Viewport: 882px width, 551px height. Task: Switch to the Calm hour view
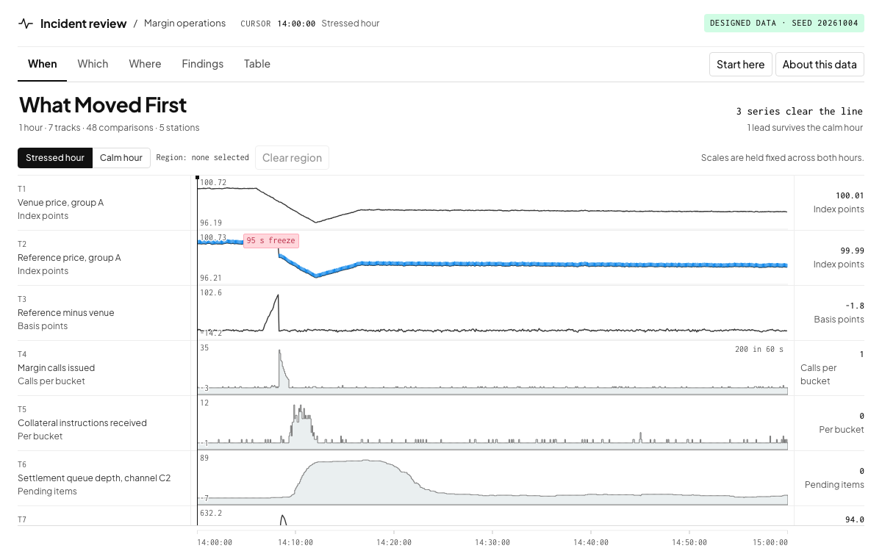(121, 158)
